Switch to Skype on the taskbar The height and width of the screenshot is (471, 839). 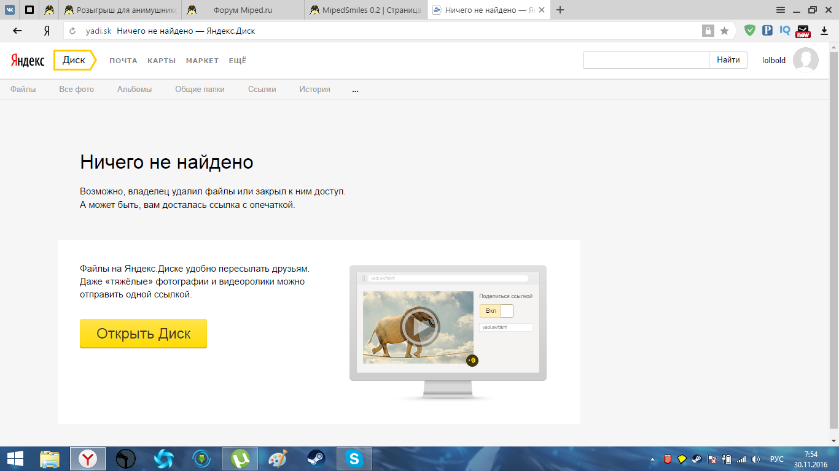tap(354, 459)
